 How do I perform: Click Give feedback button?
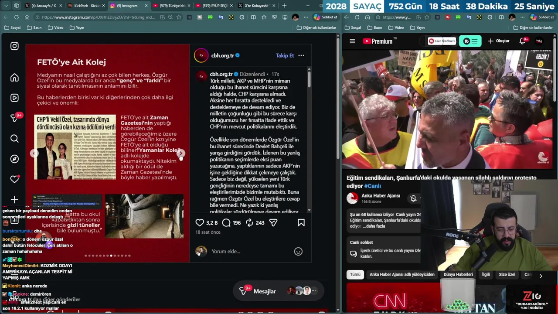coord(442,41)
